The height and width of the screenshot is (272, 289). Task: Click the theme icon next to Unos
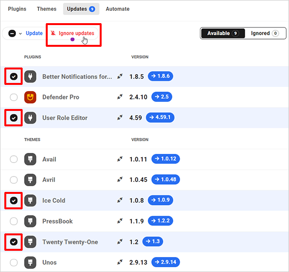(x=30, y=262)
